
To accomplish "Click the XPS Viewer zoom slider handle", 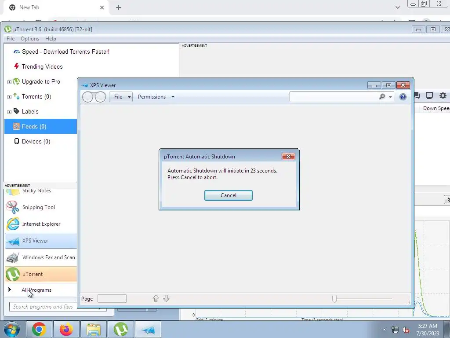I will pyautogui.click(x=334, y=299).
